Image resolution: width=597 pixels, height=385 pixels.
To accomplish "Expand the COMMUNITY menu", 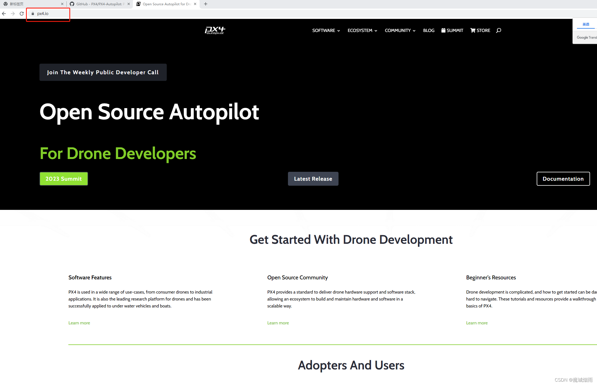I will point(400,30).
